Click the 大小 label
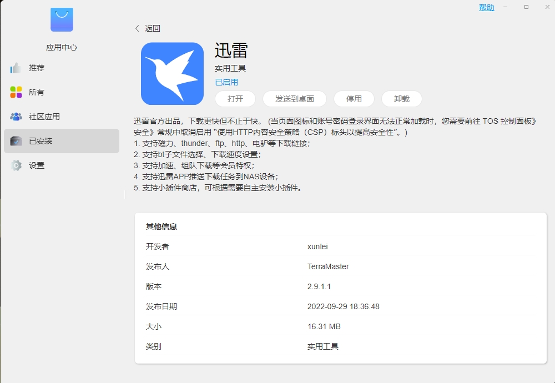555x383 pixels. [154, 326]
